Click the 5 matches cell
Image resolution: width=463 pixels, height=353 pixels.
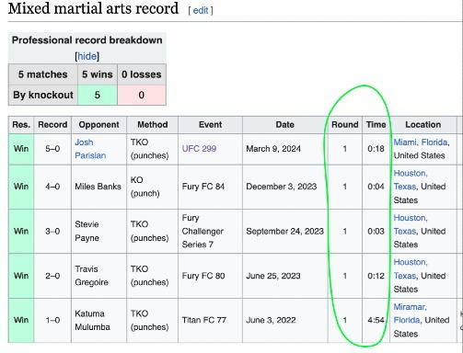click(x=42, y=74)
